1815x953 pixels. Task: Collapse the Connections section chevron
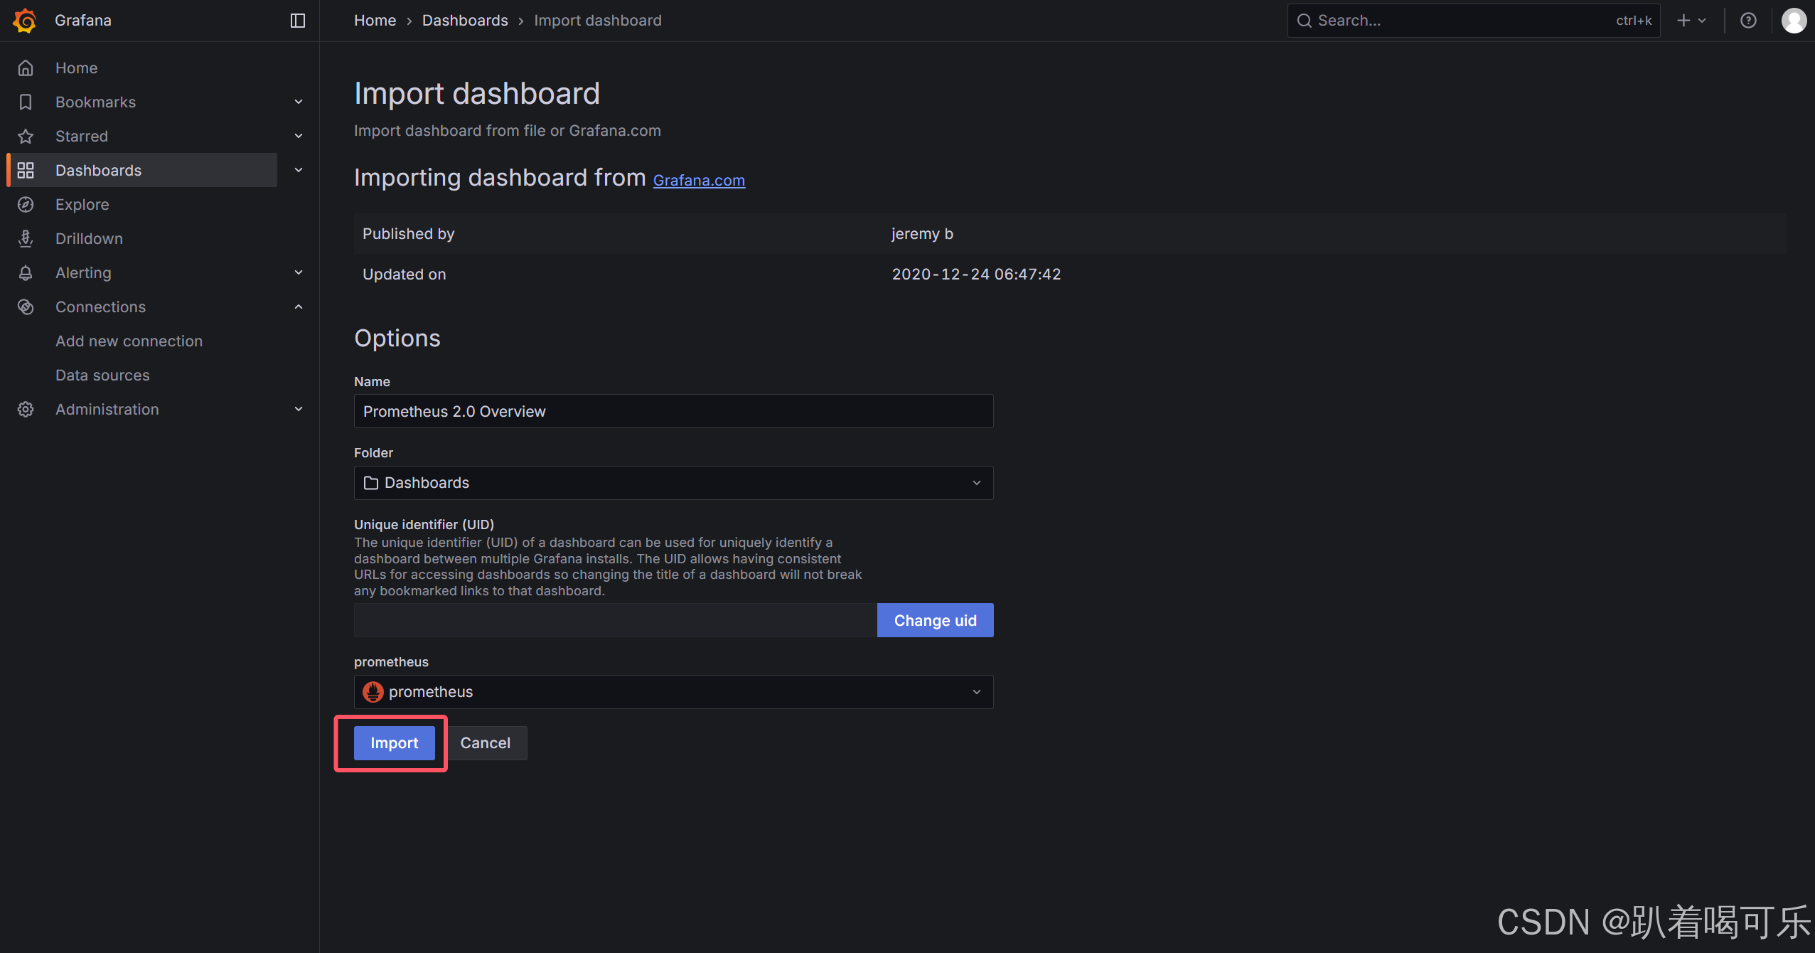299,307
